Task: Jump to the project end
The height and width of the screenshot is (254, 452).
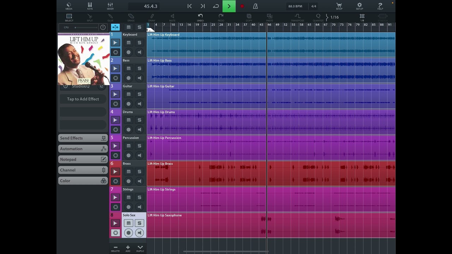Action: (x=203, y=6)
